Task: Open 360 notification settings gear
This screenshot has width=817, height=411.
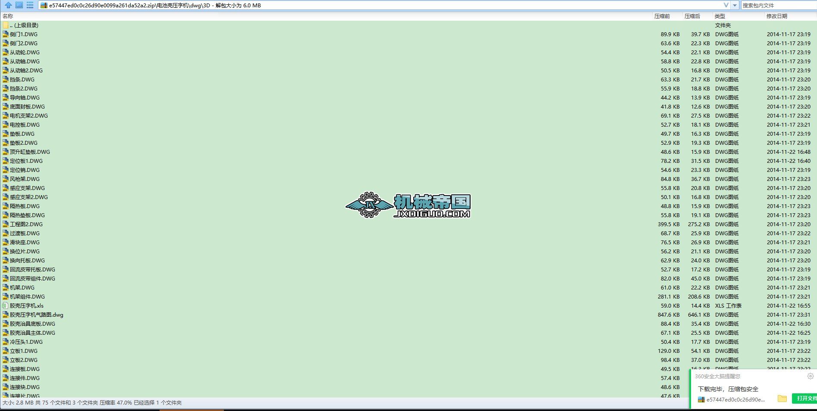Action: 810,376
